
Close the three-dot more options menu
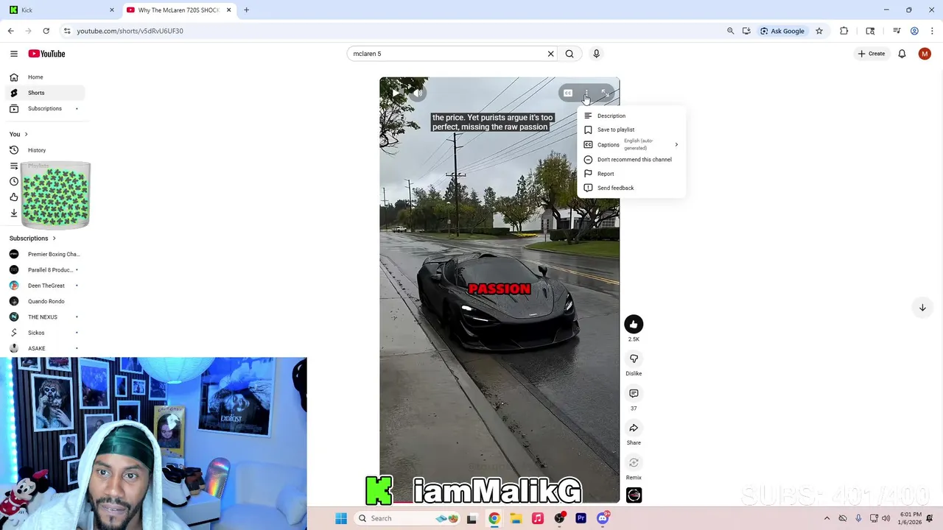pos(586,93)
